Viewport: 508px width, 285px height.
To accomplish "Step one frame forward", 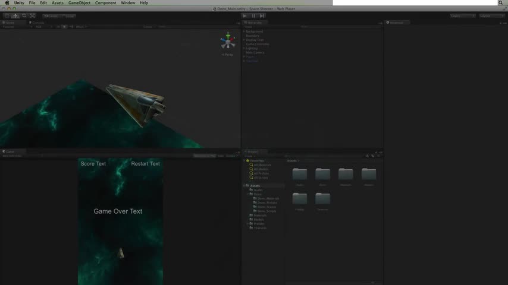I will tap(262, 16).
